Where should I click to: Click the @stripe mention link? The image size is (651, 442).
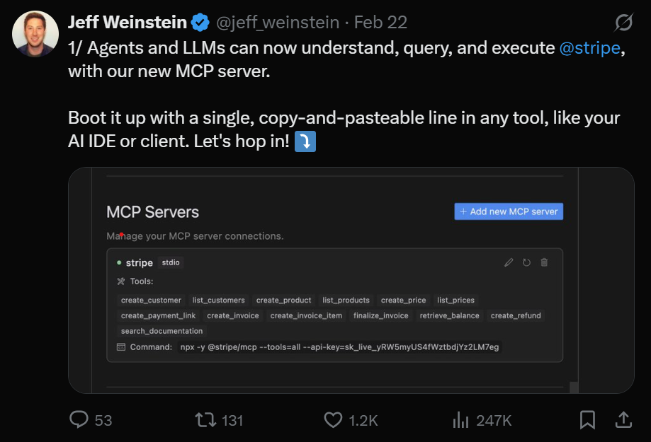[589, 48]
